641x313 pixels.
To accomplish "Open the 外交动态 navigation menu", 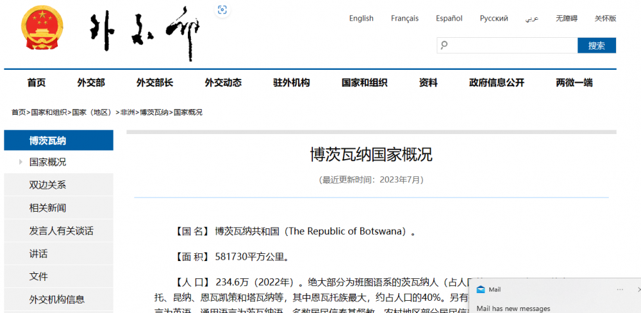I will tap(223, 83).
